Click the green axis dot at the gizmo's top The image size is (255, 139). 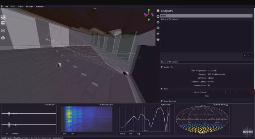[x=149, y=10]
